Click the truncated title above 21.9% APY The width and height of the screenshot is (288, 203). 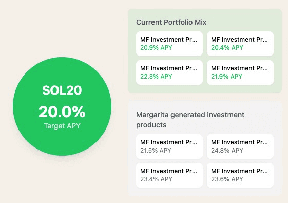(240, 68)
